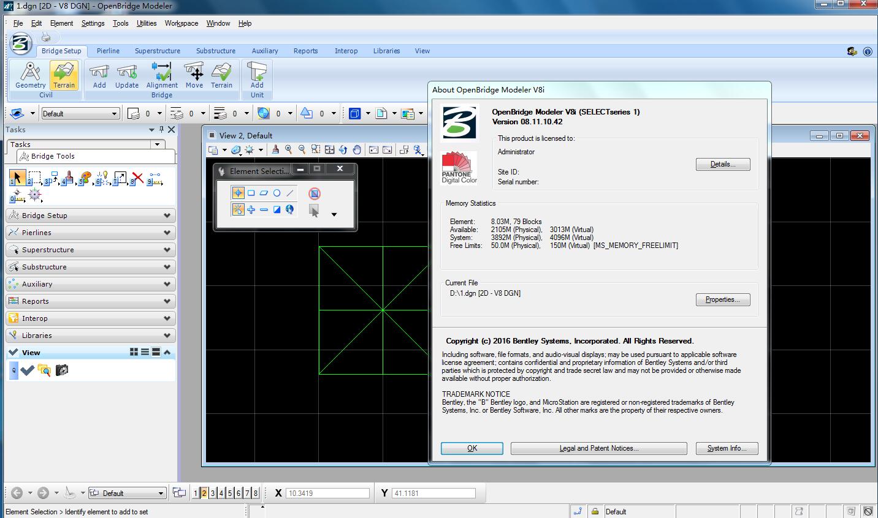Image resolution: width=878 pixels, height=518 pixels.
Task: Switch to the Pierline ribbon tab
Action: click(108, 51)
